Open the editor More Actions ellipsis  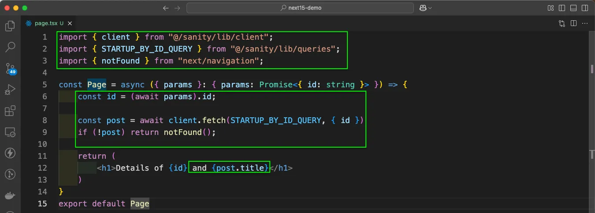(x=585, y=23)
